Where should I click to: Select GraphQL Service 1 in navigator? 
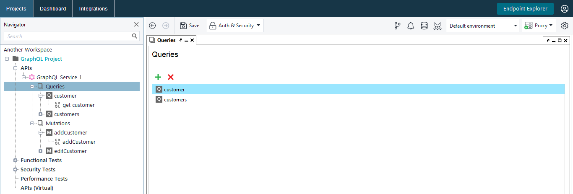coord(59,77)
